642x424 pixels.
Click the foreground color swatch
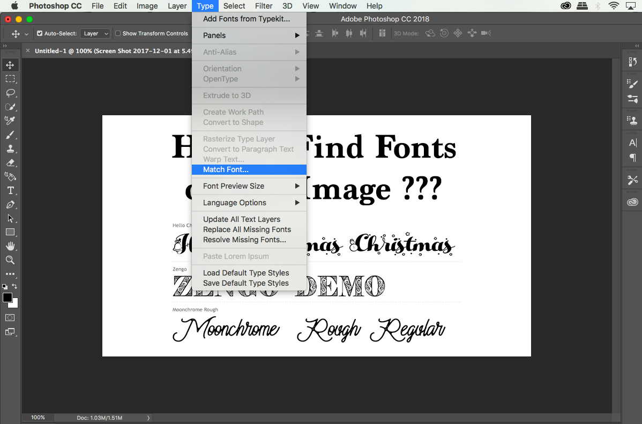tap(8, 297)
